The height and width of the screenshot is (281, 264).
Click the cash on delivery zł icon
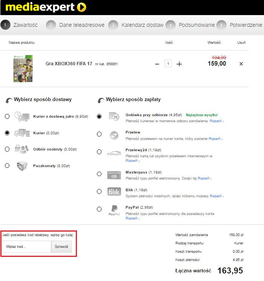coord(114,117)
